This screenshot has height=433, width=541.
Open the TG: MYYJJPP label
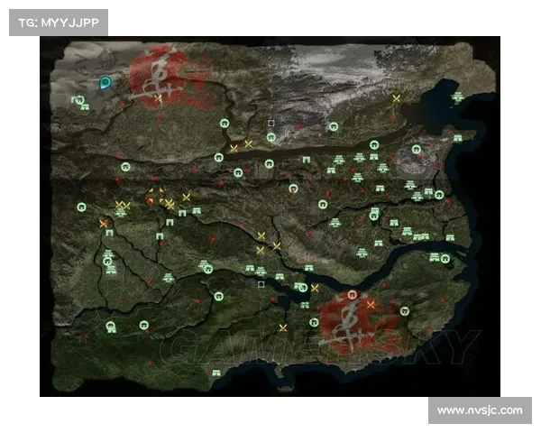(x=59, y=23)
